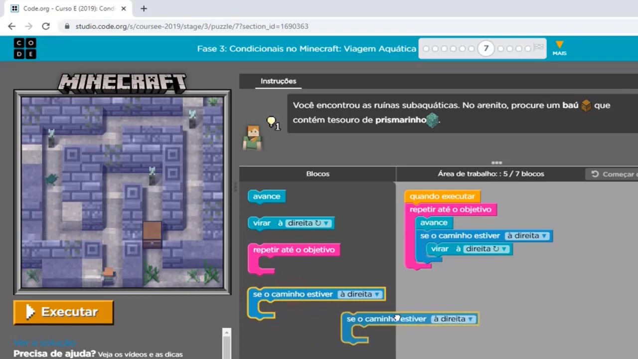Click the Começar de novo button
The width and height of the screenshot is (638, 359).
click(x=612, y=174)
